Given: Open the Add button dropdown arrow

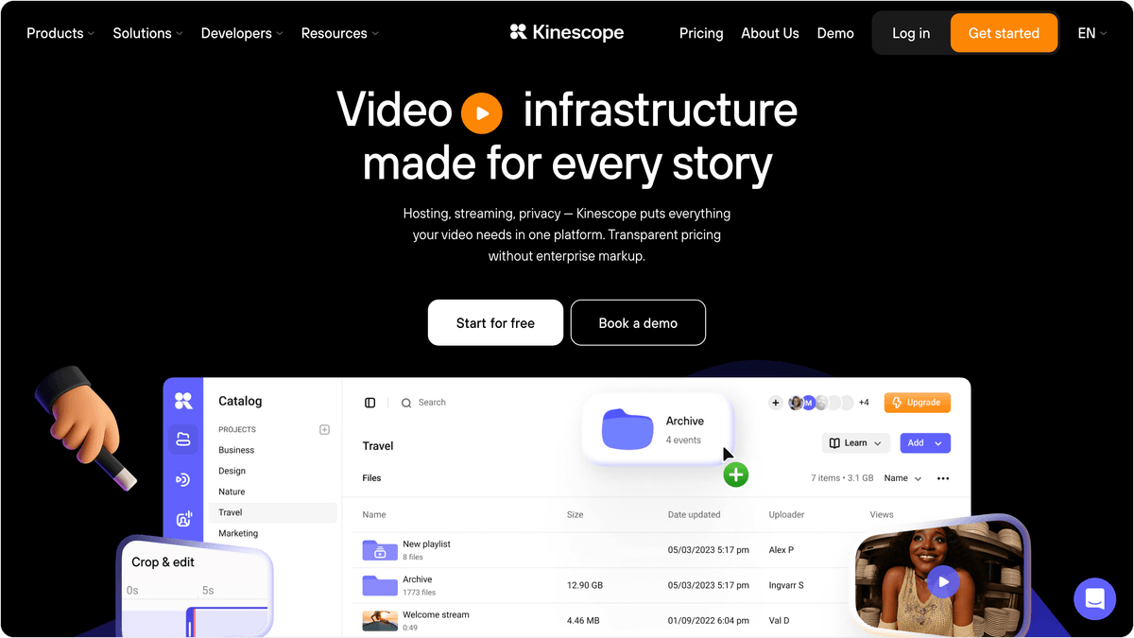Looking at the screenshot, I should click(938, 442).
